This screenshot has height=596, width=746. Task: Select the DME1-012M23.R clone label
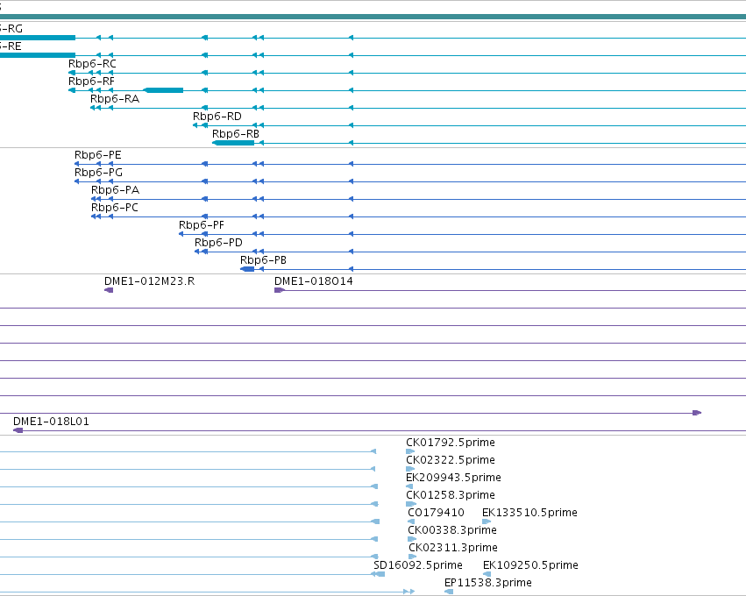click(x=149, y=281)
